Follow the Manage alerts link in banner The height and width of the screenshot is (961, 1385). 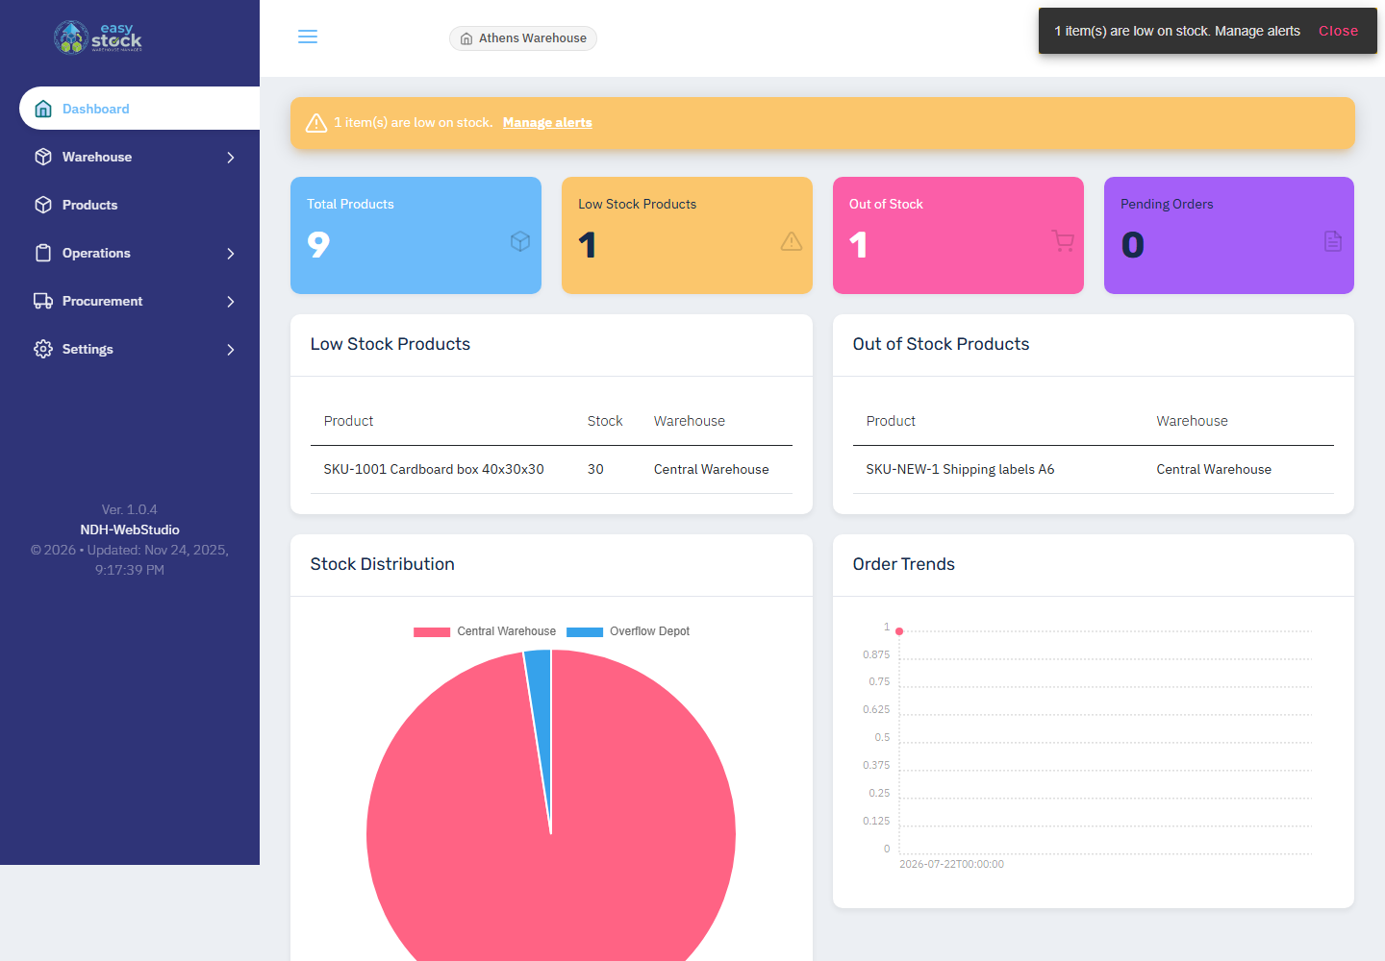547,122
